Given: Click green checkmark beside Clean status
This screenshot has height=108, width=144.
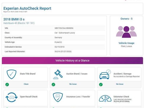Looking at the screenshot, I should tap(7, 84).
